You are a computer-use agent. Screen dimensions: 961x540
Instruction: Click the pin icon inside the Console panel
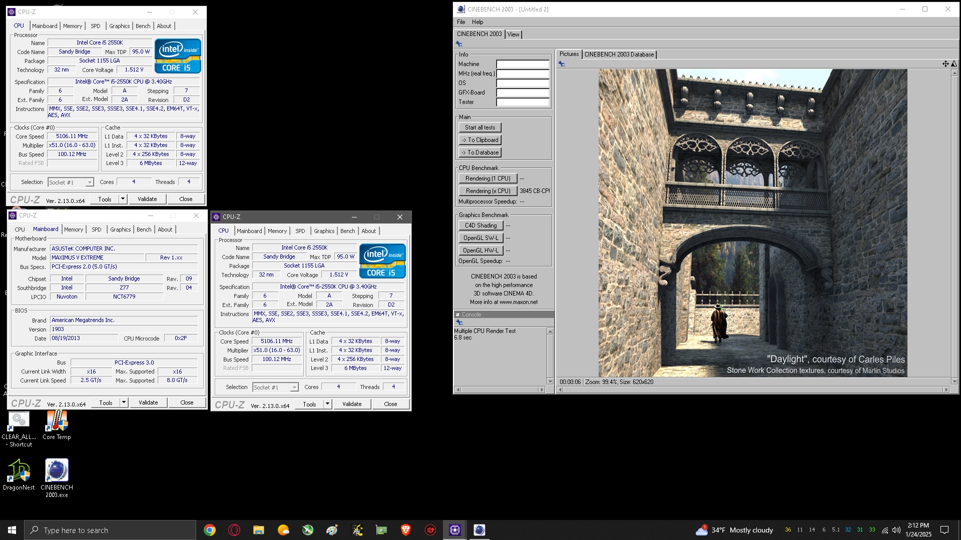pyautogui.click(x=459, y=322)
